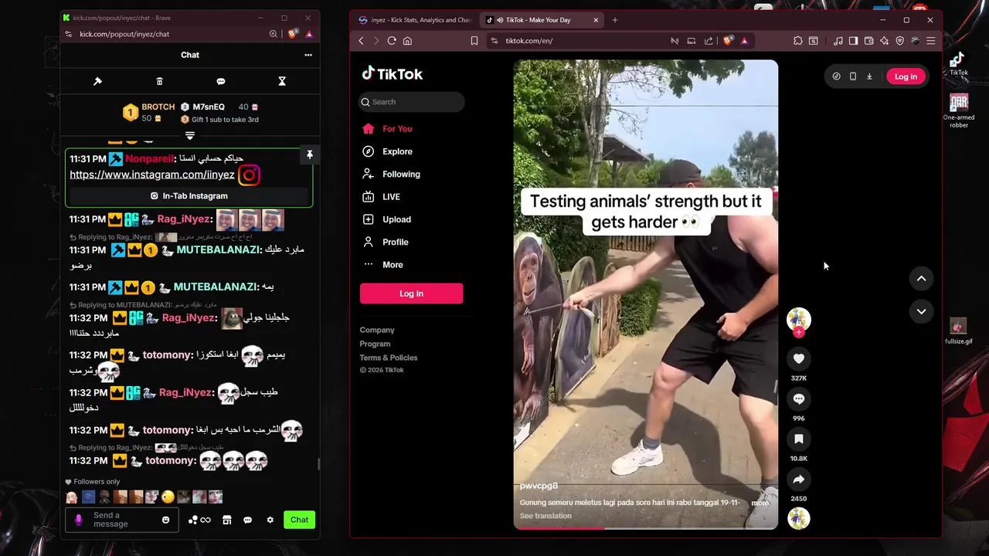Expand the Company footer section
This screenshot has width=989, height=556.
pyautogui.click(x=377, y=330)
